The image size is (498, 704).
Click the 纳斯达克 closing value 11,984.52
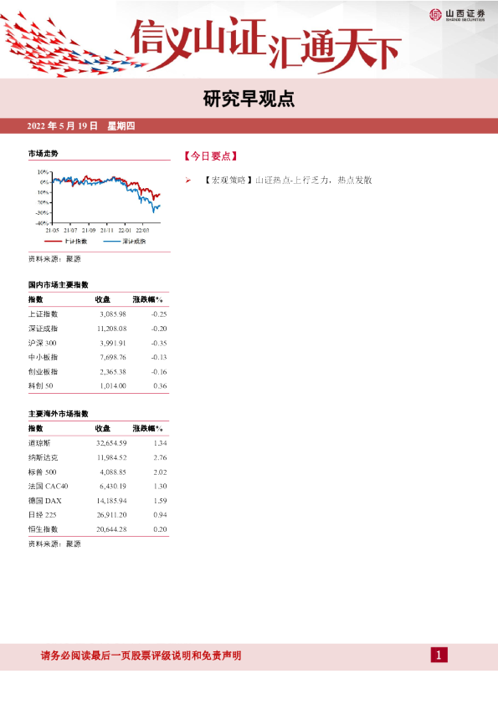click(x=111, y=457)
